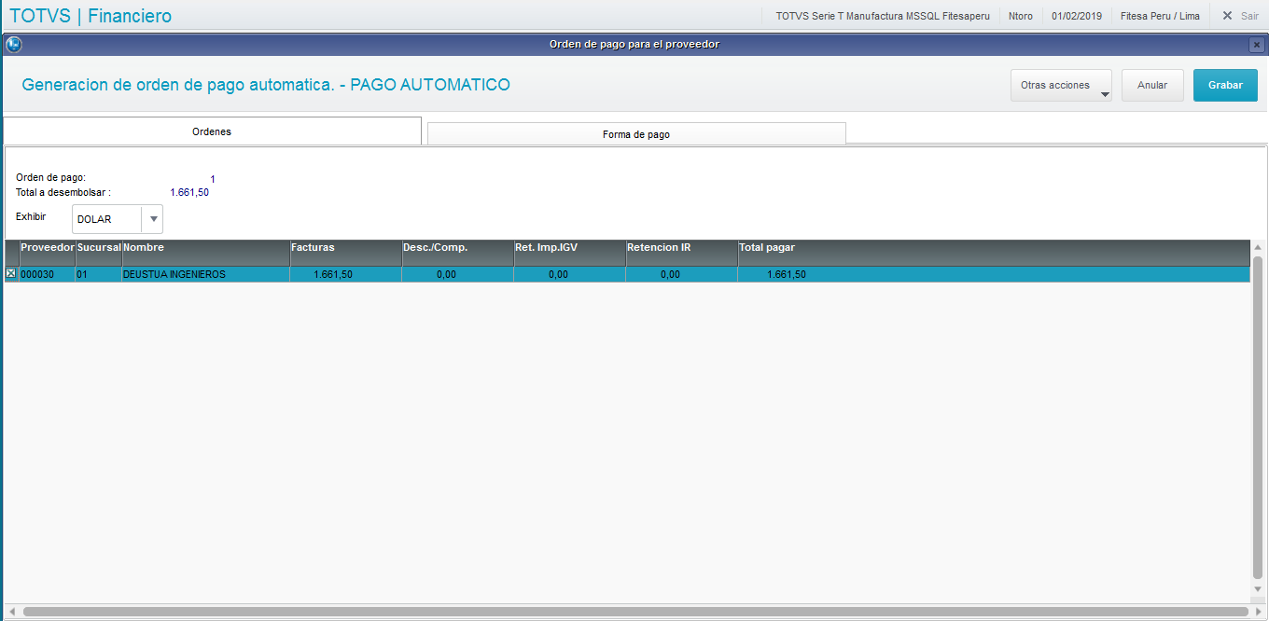
Task: Click the TOTVS | Financiero title
Action: coord(91,16)
